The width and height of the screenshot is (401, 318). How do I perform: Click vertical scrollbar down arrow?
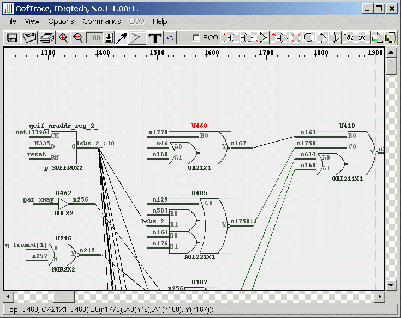point(391,285)
